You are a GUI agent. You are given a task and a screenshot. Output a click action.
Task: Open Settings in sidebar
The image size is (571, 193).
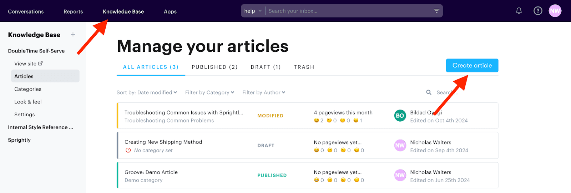[25, 115]
